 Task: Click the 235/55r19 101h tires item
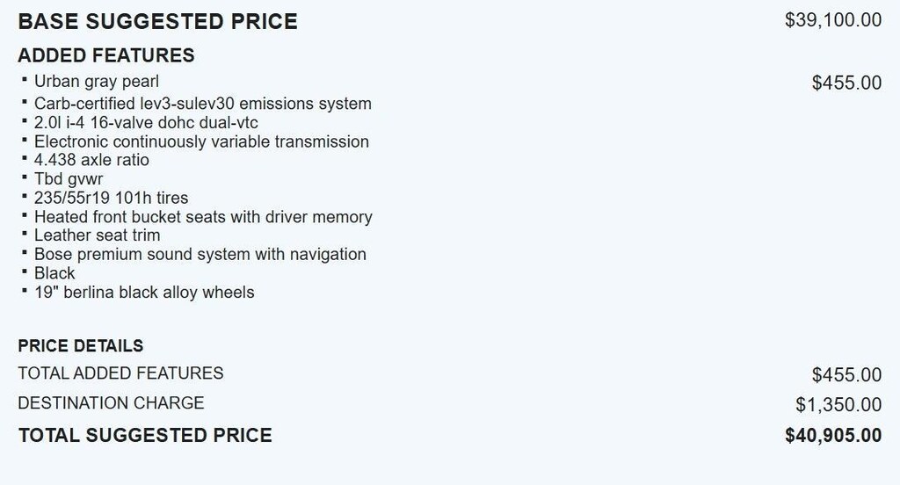pos(111,198)
